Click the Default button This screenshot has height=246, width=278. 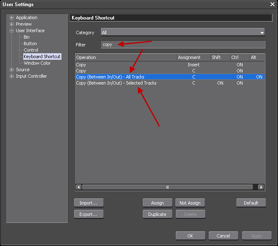(251, 203)
